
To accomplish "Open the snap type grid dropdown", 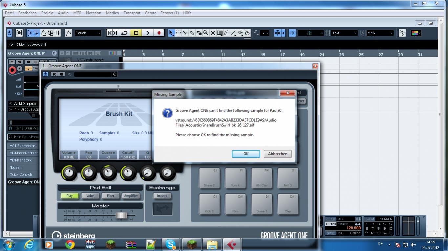I will point(311,33).
